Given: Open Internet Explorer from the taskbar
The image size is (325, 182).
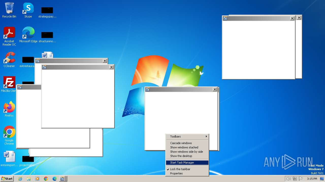Looking at the screenshot, I should [20, 179].
